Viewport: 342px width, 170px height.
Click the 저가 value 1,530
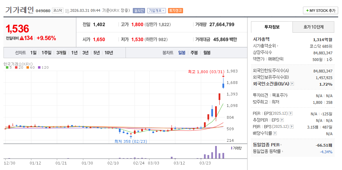137,39
